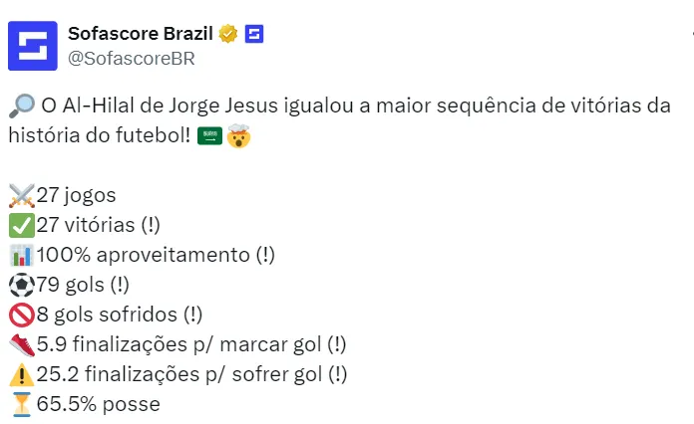The width and height of the screenshot is (694, 424).
Task: Click the green check mark emoji
Action: click(x=21, y=225)
